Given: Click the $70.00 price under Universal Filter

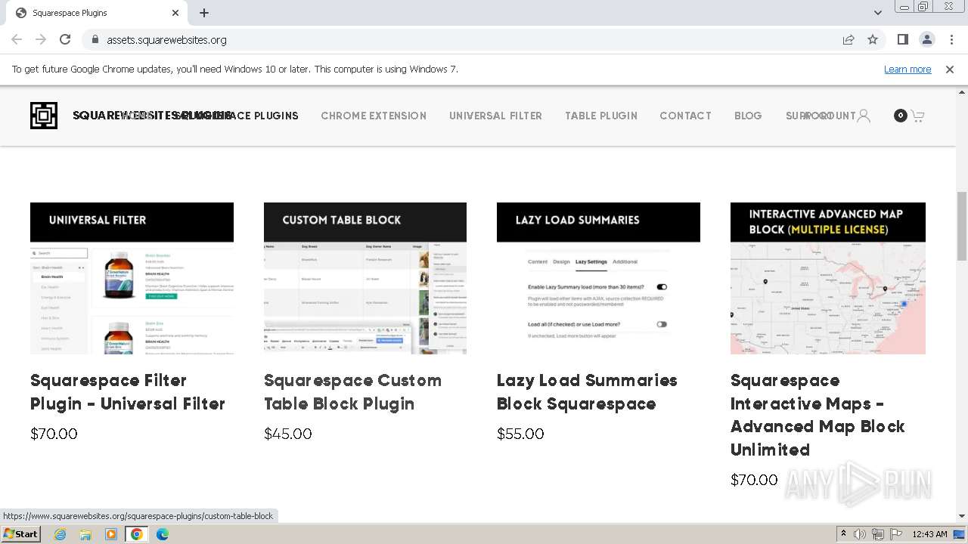Looking at the screenshot, I should [x=54, y=434].
